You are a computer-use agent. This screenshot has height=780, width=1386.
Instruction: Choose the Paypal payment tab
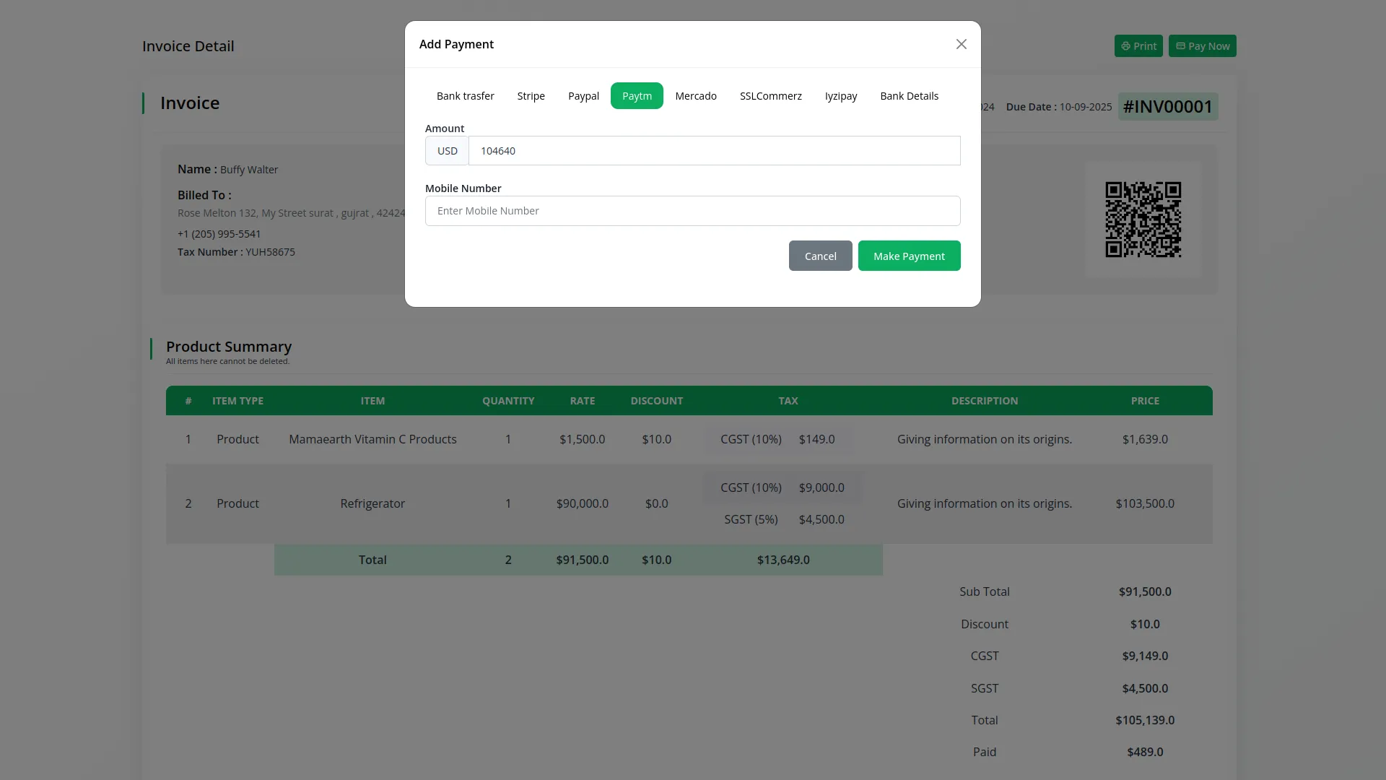pyautogui.click(x=583, y=96)
